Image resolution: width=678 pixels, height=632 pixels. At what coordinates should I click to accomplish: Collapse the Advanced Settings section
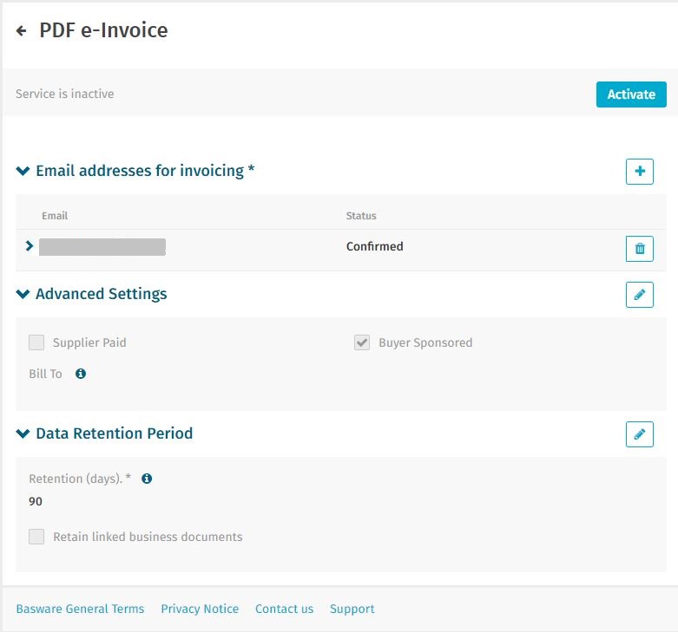(x=23, y=295)
